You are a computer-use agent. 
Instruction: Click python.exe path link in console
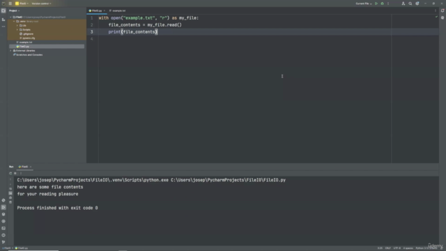point(93,180)
